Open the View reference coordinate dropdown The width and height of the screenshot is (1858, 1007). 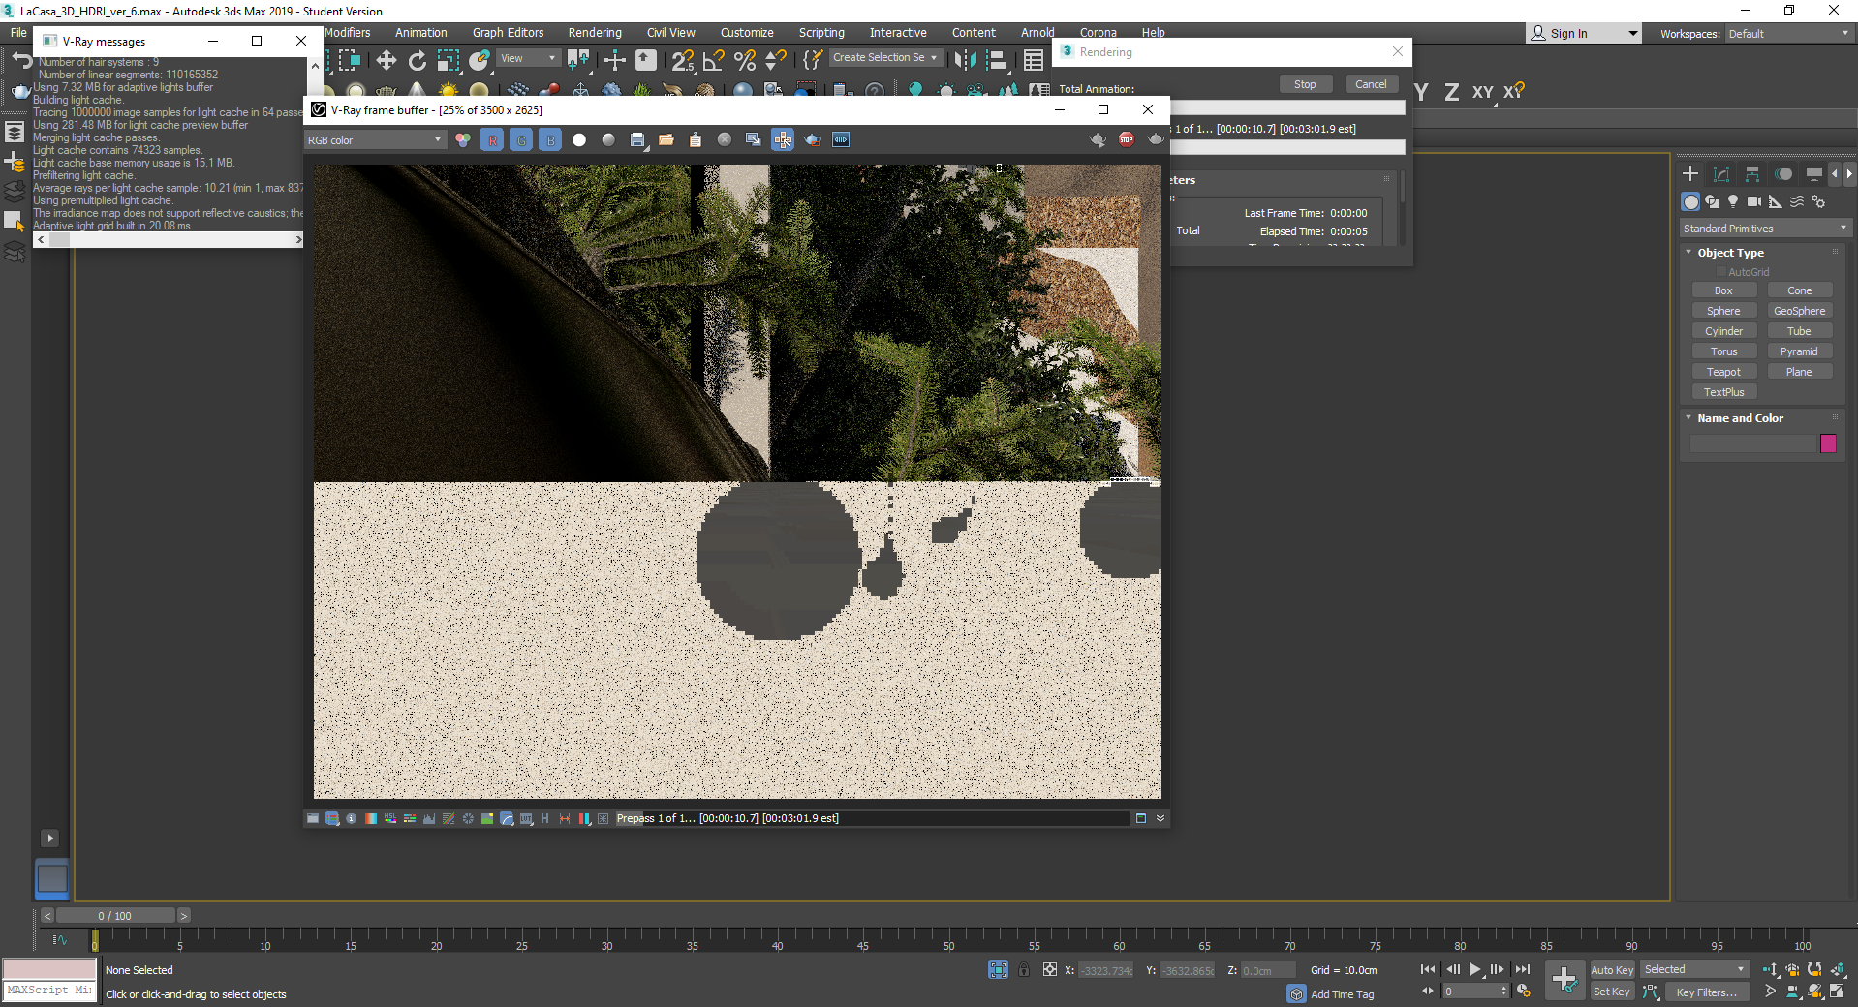[x=528, y=59]
